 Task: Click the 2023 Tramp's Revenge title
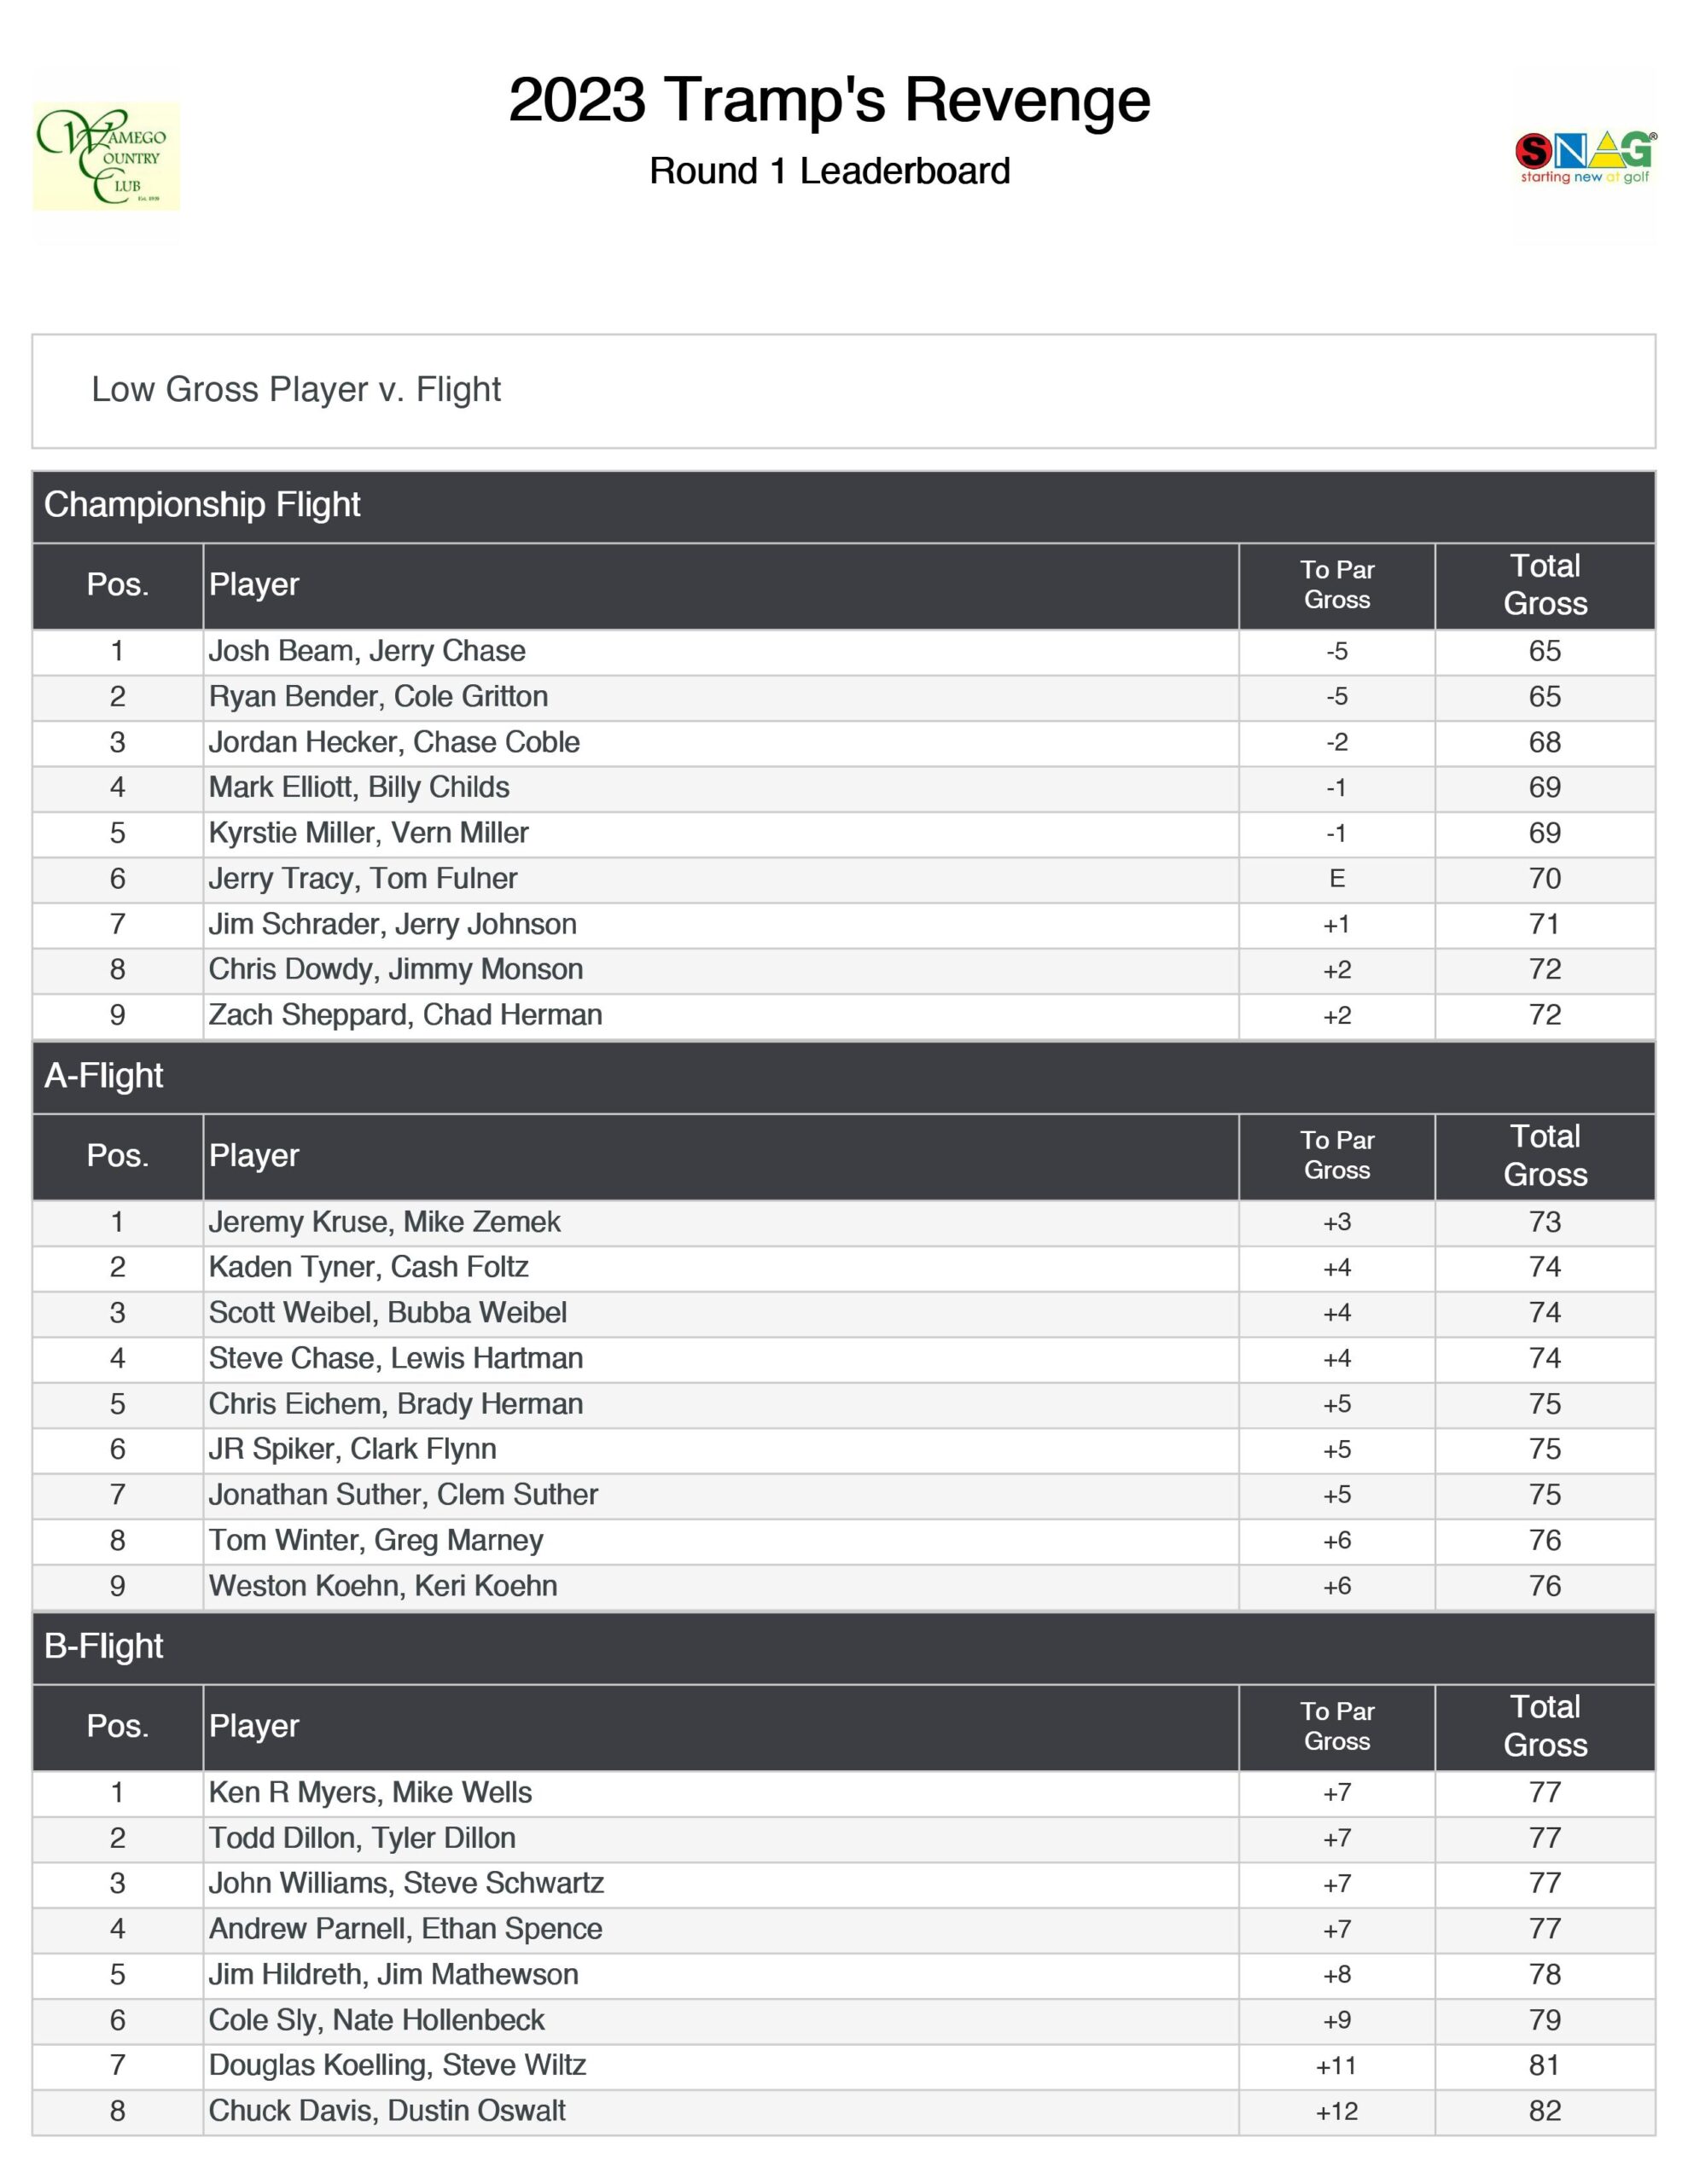pyautogui.click(x=829, y=100)
